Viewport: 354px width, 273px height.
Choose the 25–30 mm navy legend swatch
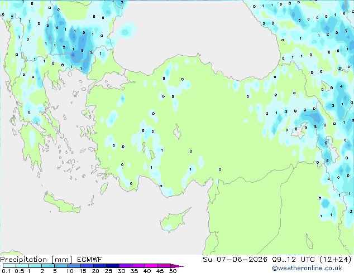click(113, 266)
